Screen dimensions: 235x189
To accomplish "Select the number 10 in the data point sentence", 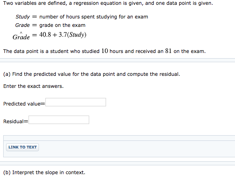I will click(104, 51).
